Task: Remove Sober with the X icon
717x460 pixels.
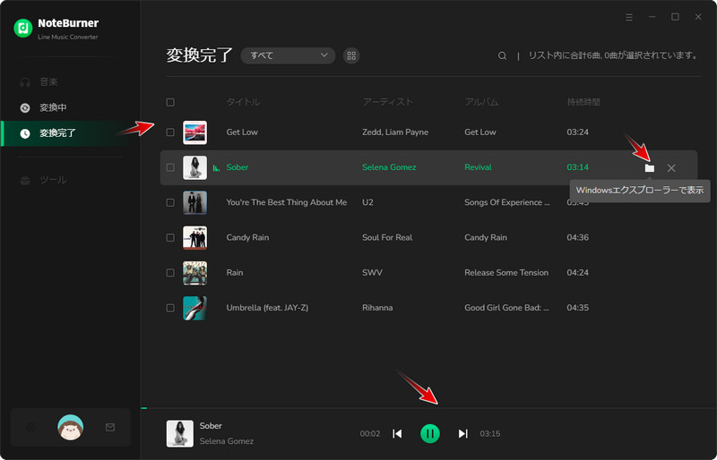Action: coord(671,168)
